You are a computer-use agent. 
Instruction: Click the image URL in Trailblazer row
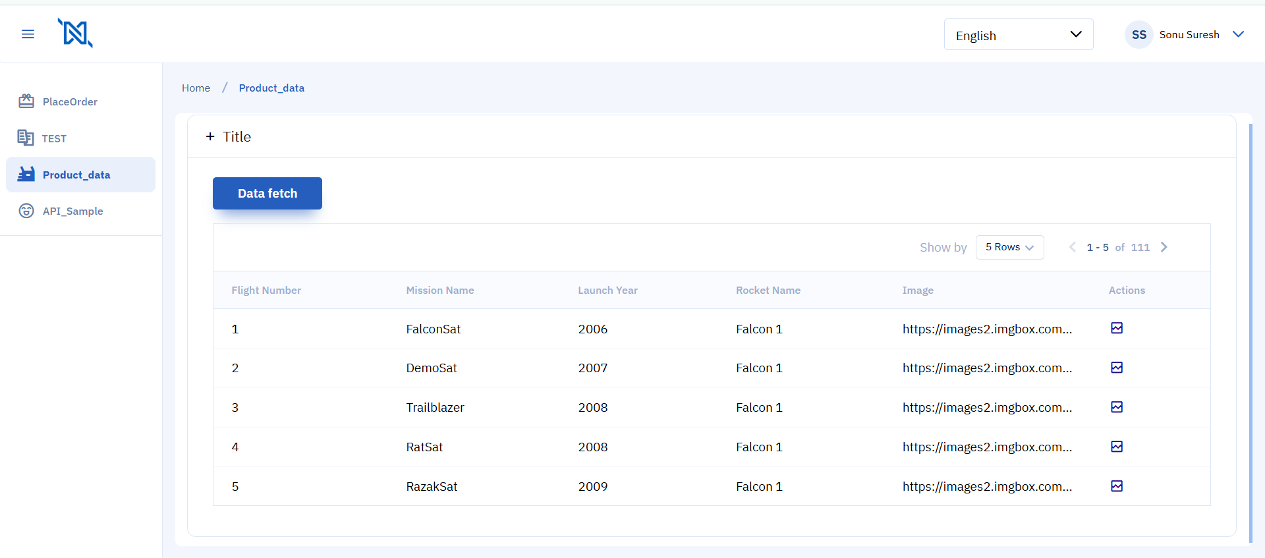pos(987,407)
